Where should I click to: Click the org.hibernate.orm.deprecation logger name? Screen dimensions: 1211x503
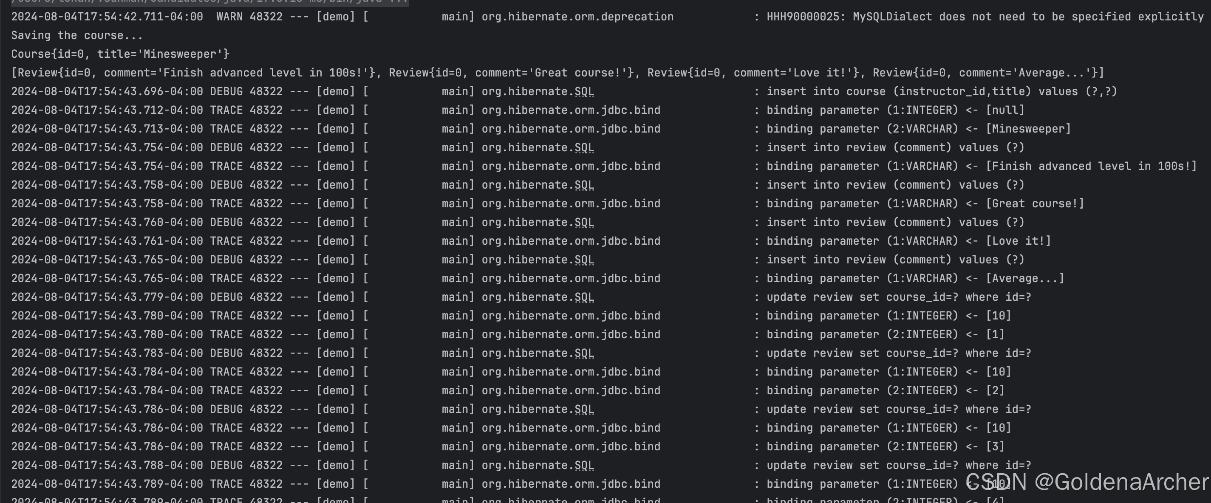pyautogui.click(x=577, y=17)
